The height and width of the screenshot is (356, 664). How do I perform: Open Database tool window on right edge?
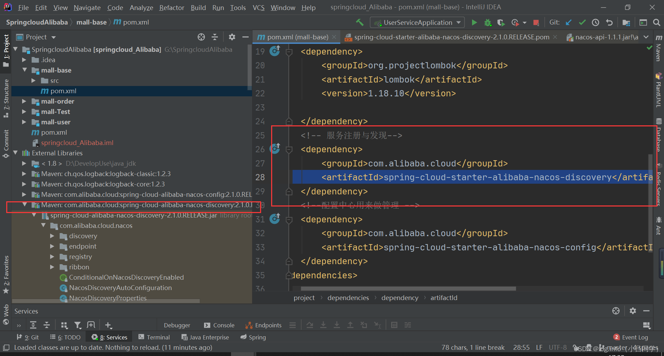pos(659,135)
